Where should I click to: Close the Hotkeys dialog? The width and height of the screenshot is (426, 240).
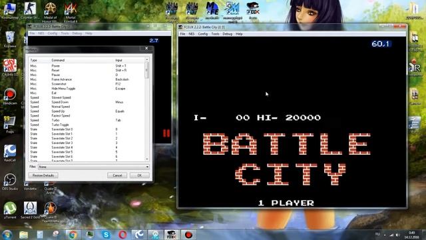pos(146,49)
